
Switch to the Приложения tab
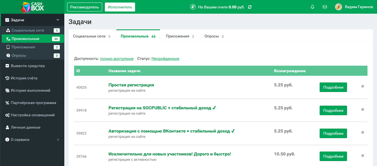180,36
